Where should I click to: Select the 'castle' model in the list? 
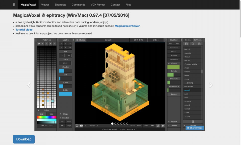coord(192,53)
